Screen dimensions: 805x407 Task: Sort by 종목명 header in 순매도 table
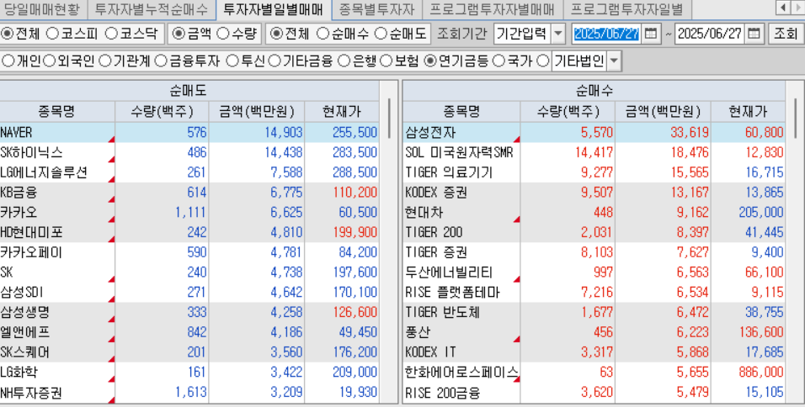[x=57, y=111]
